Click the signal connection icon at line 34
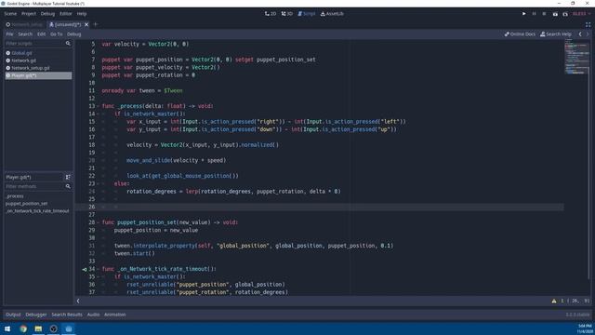The height and width of the screenshot is (335, 595). (x=85, y=269)
